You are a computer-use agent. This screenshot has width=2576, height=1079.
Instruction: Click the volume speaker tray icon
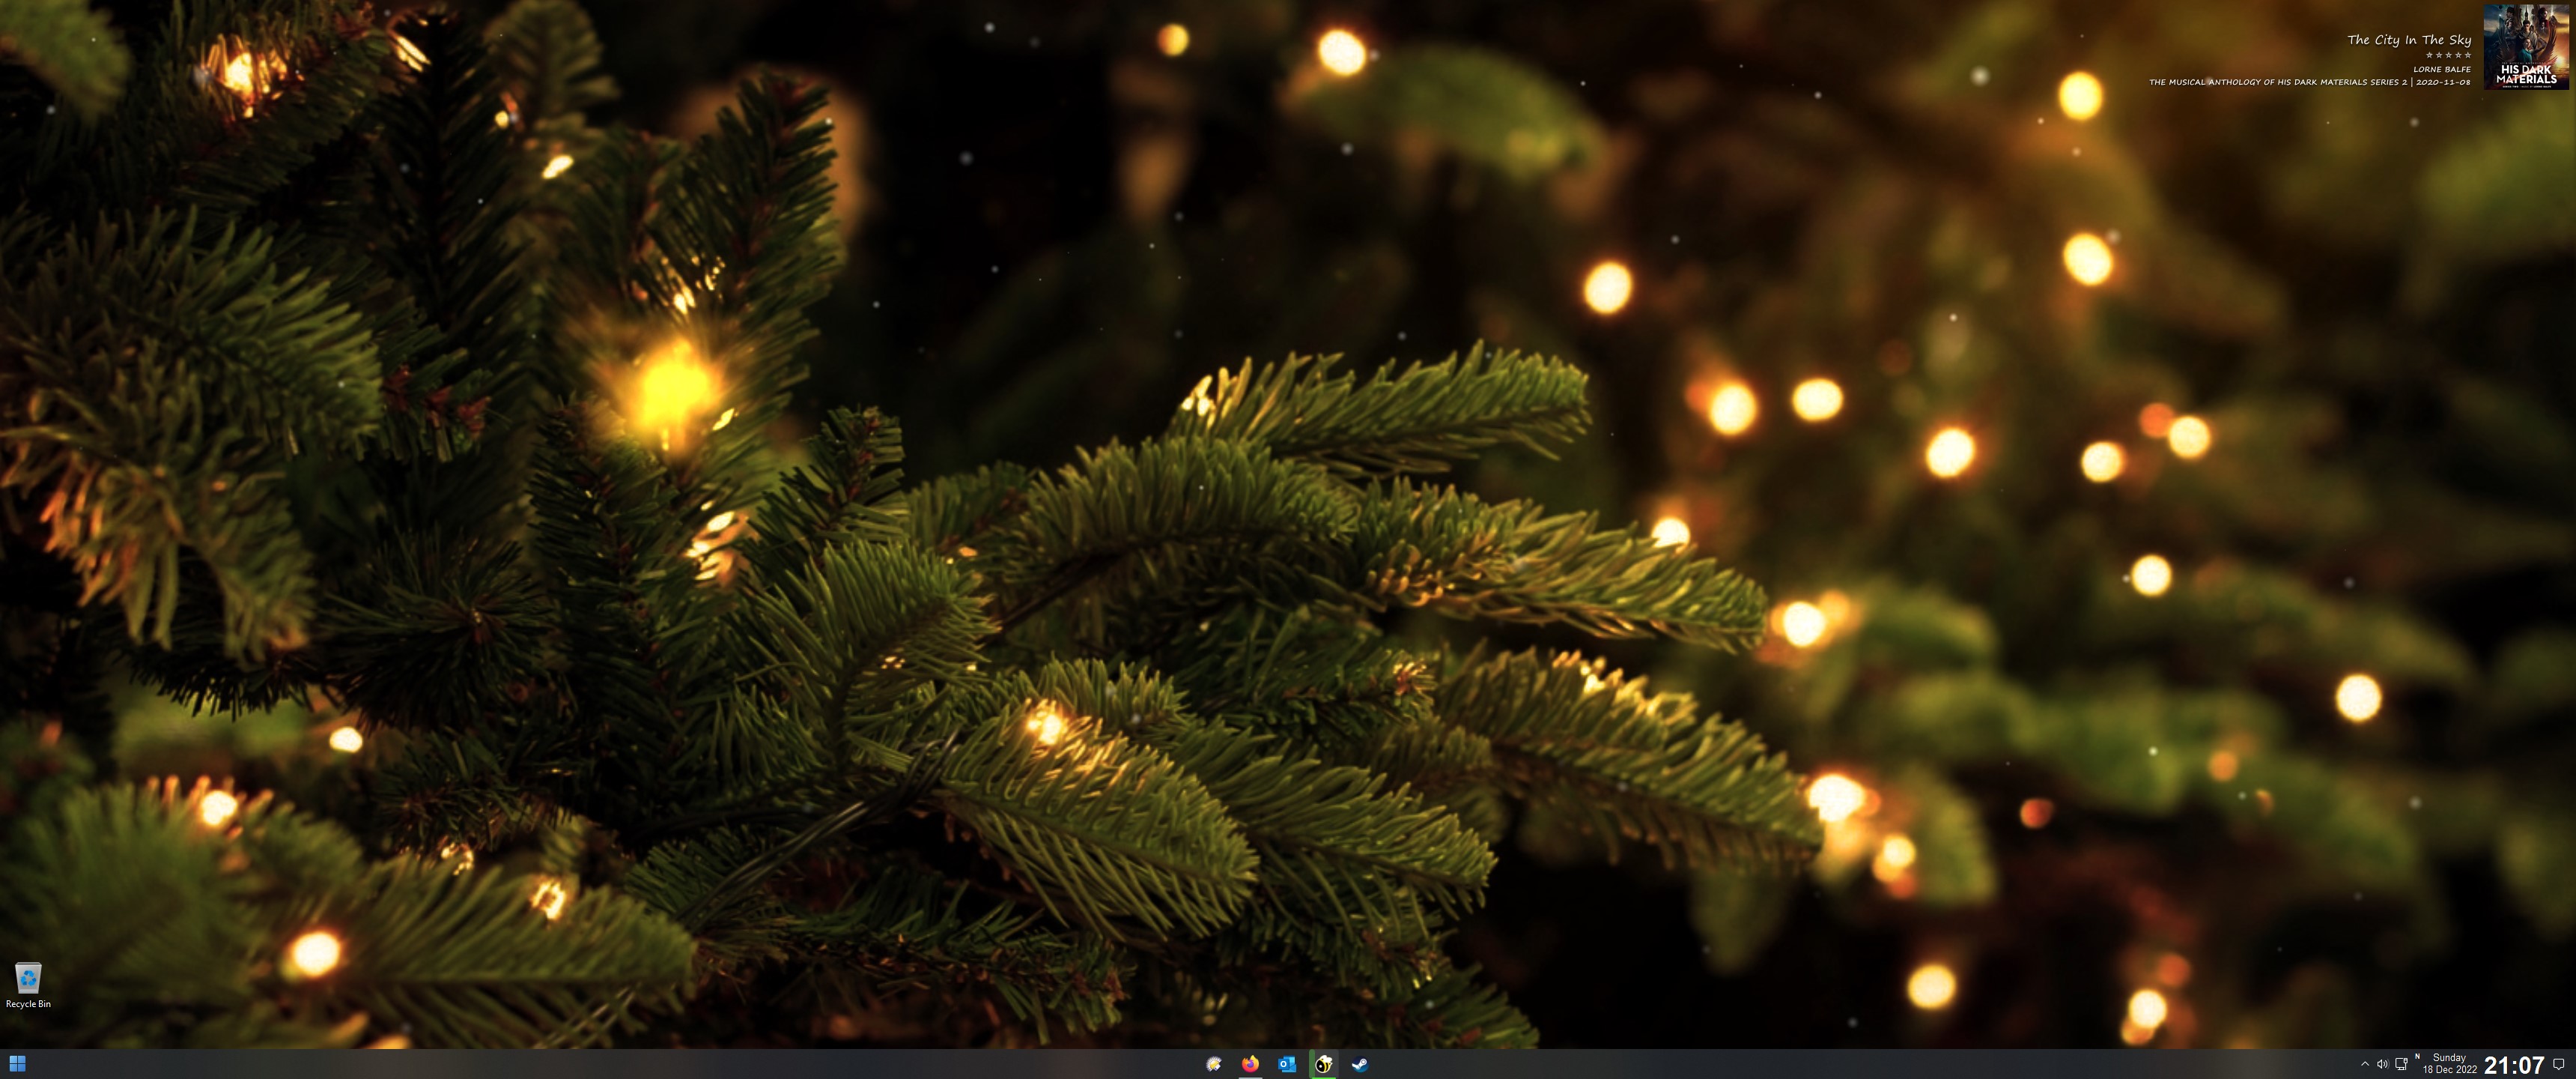tap(2382, 1064)
